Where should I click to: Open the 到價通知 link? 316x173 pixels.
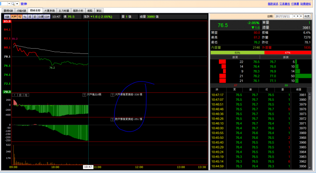pyautogui.click(x=305, y=4)
